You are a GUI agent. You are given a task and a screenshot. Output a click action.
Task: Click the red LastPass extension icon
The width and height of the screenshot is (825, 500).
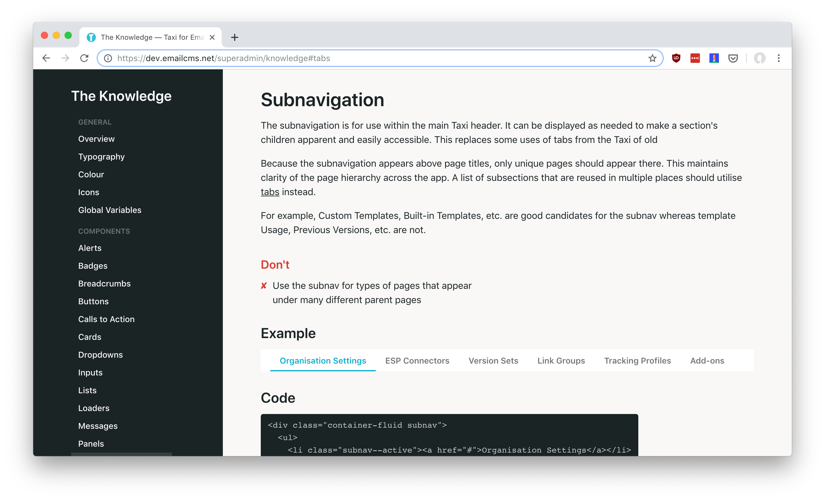click(x=695, y=58)
